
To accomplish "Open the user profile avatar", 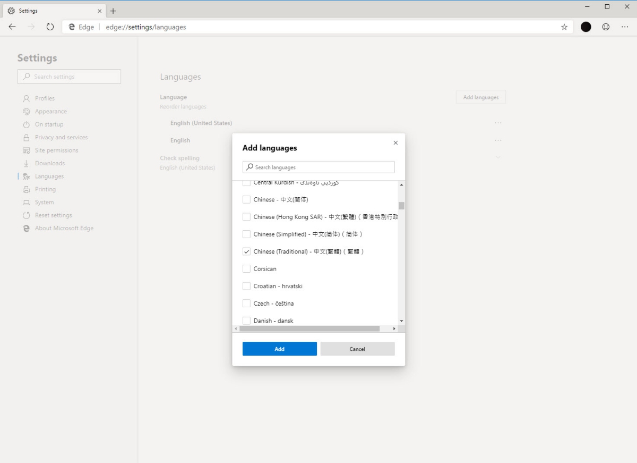I will [586, 27].
